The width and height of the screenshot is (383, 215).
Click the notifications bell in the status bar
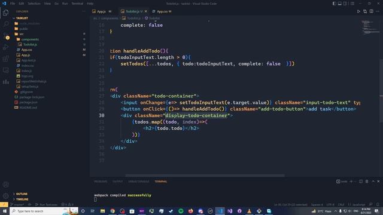point(378,205)
